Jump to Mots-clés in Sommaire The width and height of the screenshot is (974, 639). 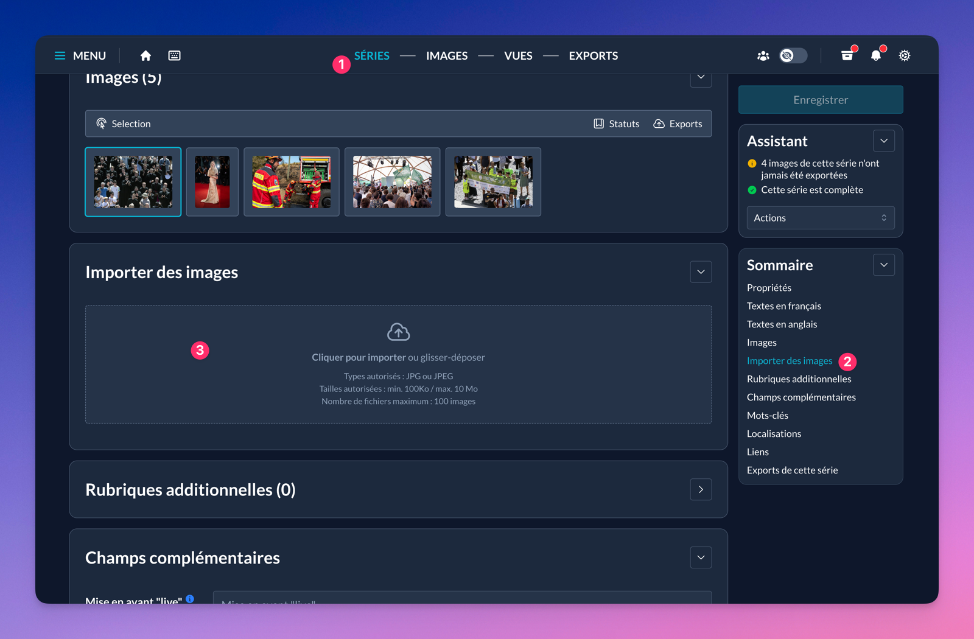[768, 415]
